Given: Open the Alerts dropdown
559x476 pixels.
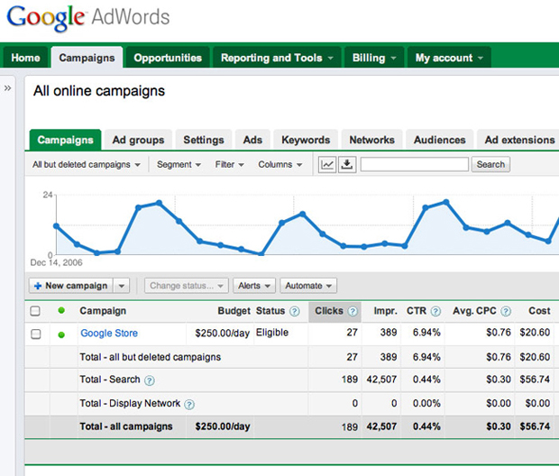Looking at the screenshot, I should click(x=254, y=286).
